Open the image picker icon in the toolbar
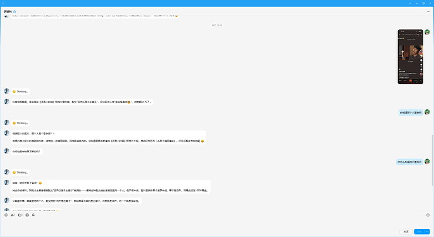Image resolution: width=434 pixels, height=237 pixels. 27,215
